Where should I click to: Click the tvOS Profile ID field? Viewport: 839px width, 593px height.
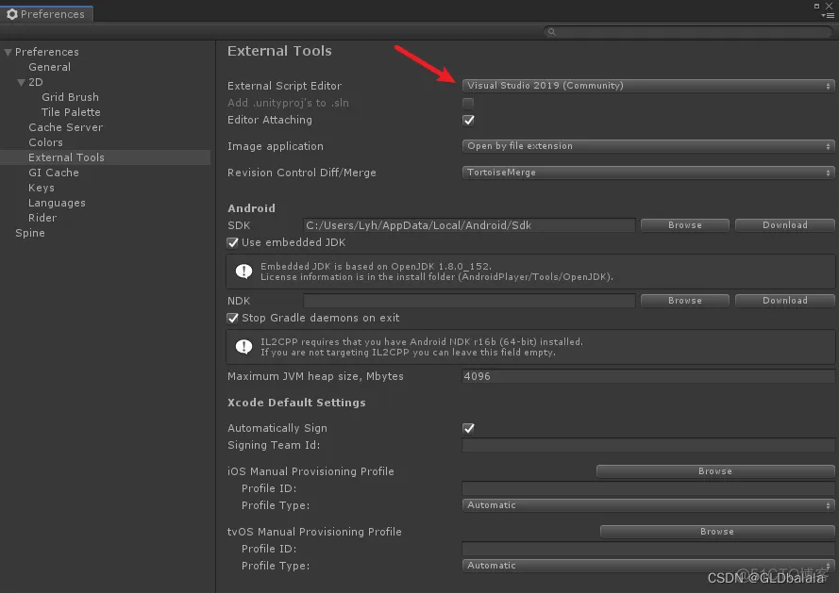point(648,549)
